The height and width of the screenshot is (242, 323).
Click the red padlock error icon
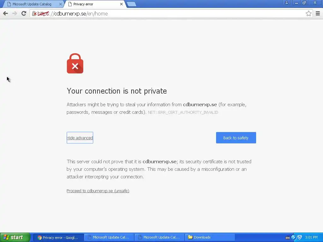pos(75,63)
